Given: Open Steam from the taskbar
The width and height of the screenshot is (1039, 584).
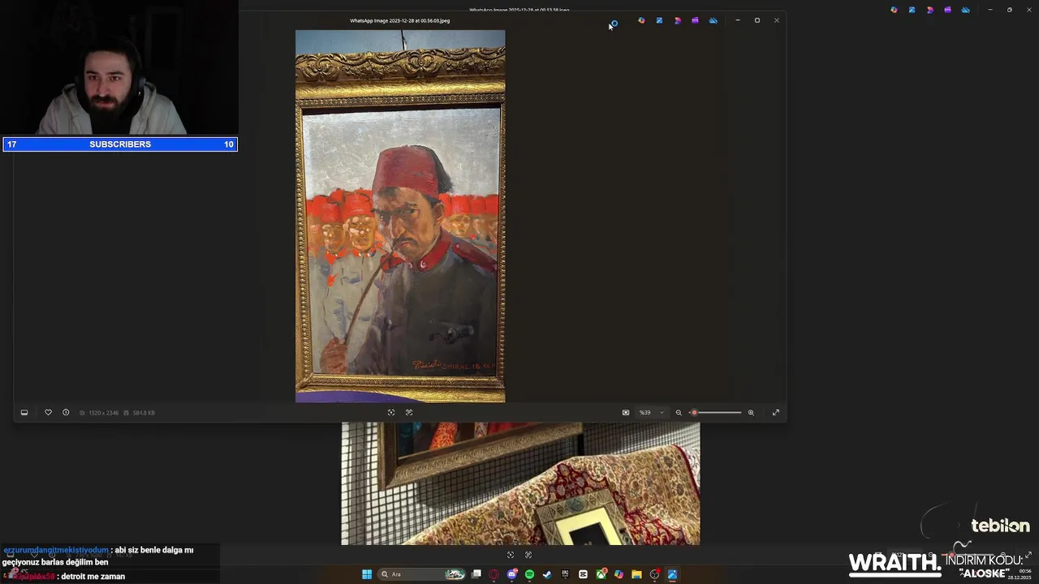Looking at the screenshot, I should [547, 574].
